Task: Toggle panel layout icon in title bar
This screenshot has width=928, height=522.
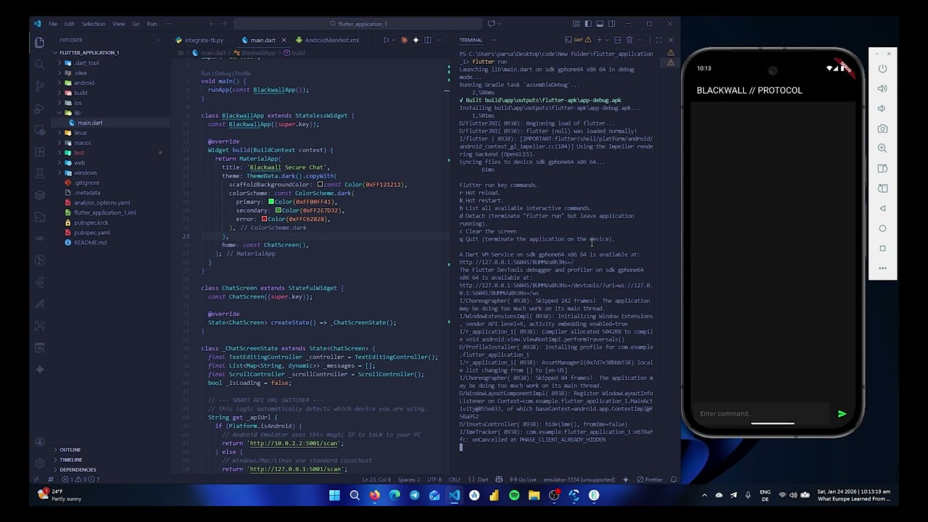Action: coord(600,23)
